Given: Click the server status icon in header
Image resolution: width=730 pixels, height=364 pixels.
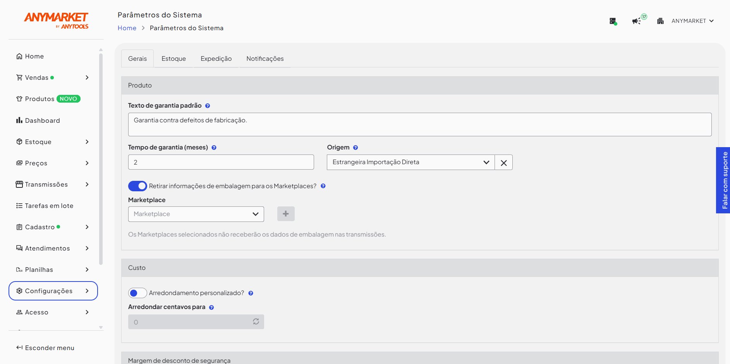Looking at the screenshot, I should pos(613,21).
